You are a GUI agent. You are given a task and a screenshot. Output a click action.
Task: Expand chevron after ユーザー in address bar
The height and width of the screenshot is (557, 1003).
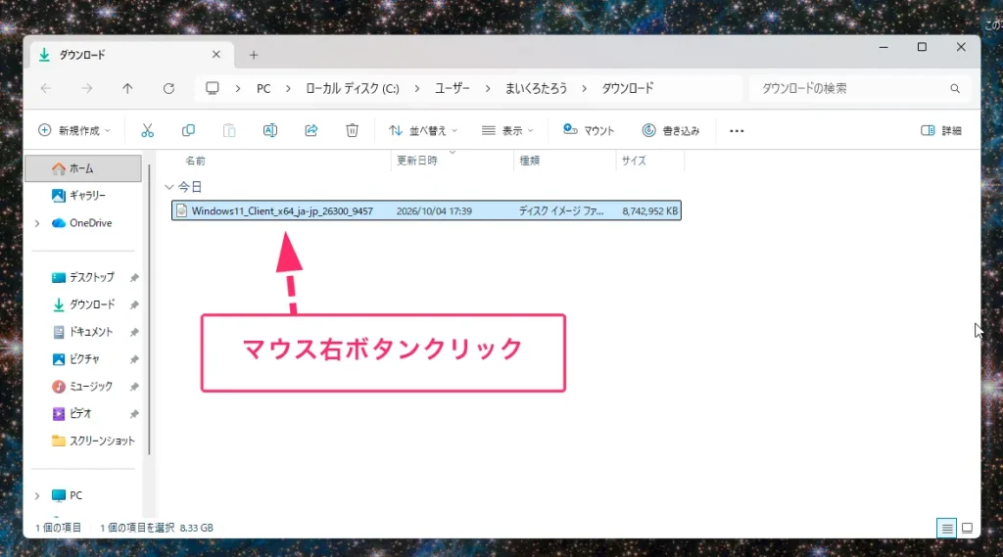pos(488,88)
